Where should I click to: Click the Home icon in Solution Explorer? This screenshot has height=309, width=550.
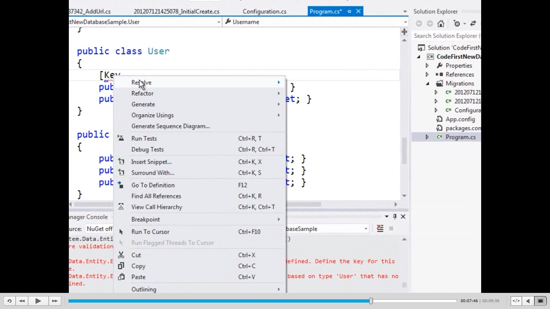pyautogui.click(x=441, y=24)
